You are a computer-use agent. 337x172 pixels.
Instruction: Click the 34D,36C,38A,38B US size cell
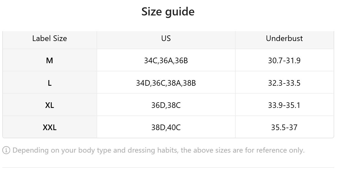pos(166,83)
